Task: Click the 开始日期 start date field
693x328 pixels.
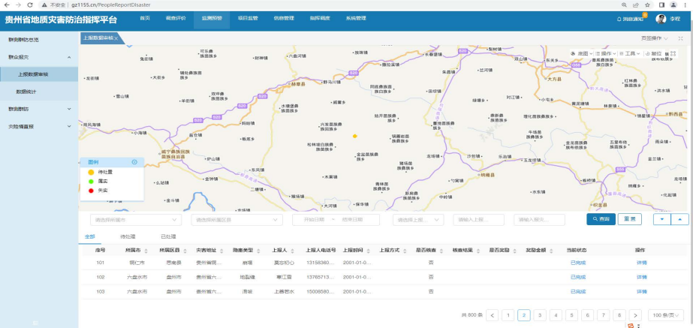Action: tap(314, 220)
